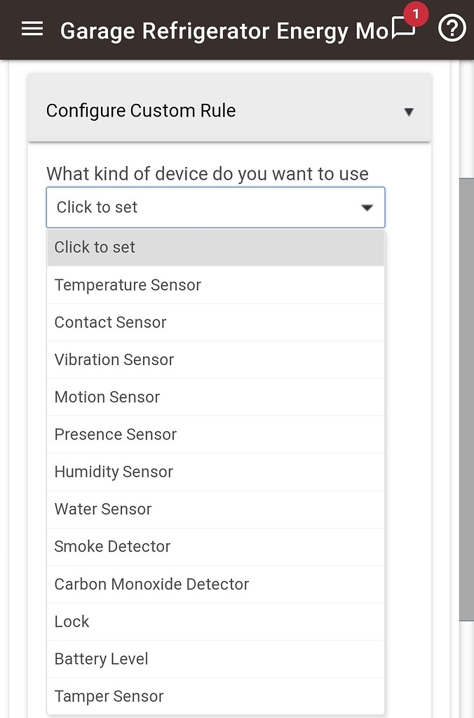This screenshot has width=474, height=718.
Task: Open the 'Click to set' device dropdown
Action: 215,207
